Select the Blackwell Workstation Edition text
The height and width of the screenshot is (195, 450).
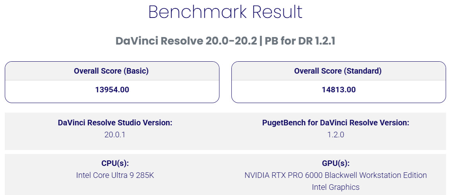(x=370, y=175)
